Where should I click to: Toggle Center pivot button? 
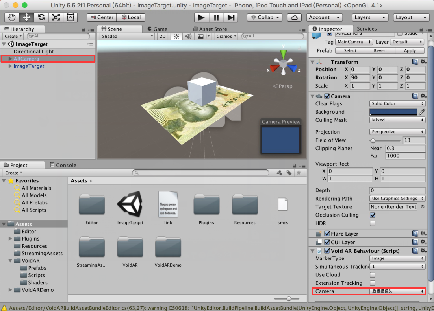[102, 17]
